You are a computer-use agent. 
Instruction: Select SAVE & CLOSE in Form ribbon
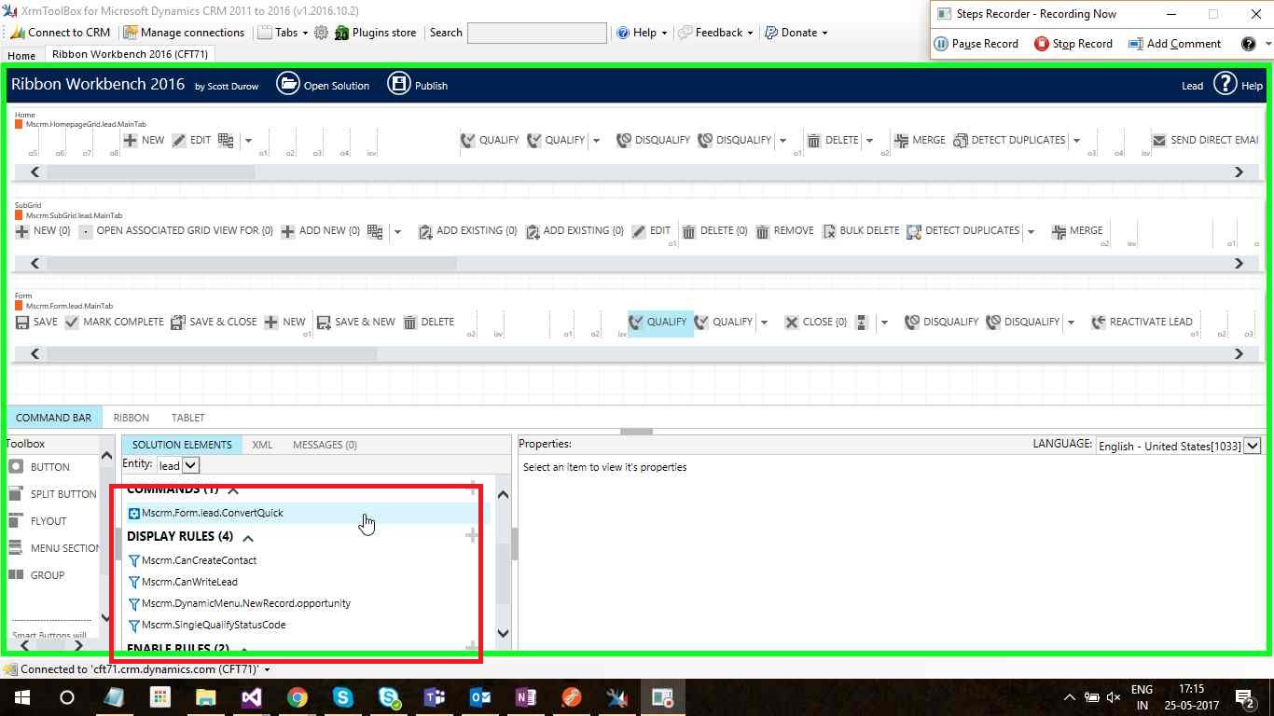(214, 322)
